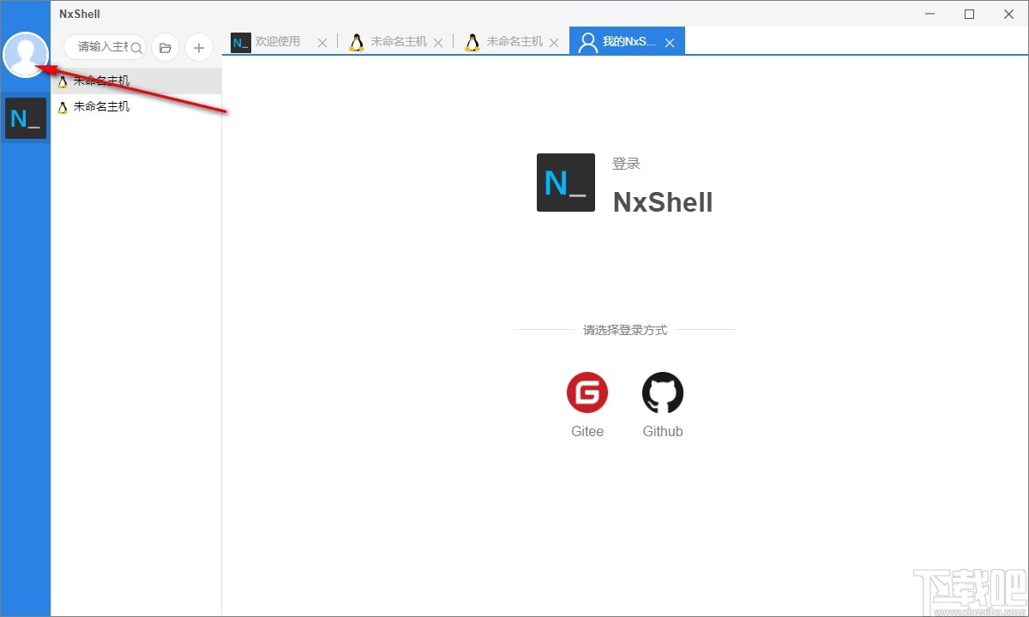Click the penguin icon on the first 未命名主机 tab
Screen dimensions: 1029x617
tap(358, 40)
